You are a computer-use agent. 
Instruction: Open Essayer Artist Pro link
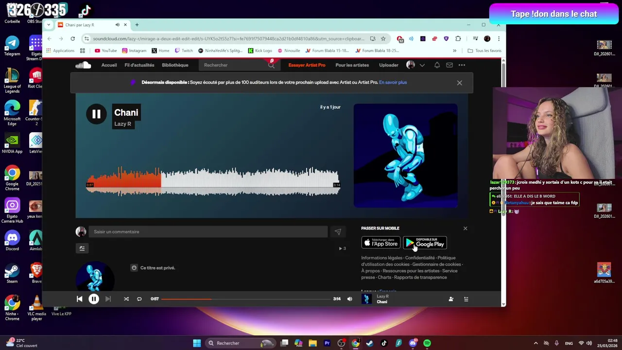coord(307,65)
